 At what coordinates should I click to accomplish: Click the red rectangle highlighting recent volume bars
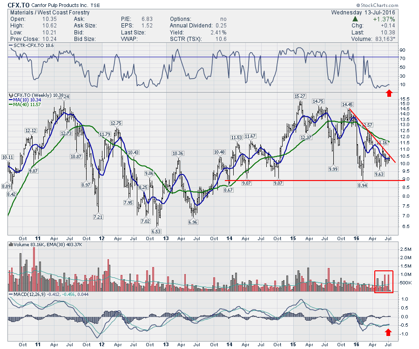pyautogui.click(x=384, y=282)
